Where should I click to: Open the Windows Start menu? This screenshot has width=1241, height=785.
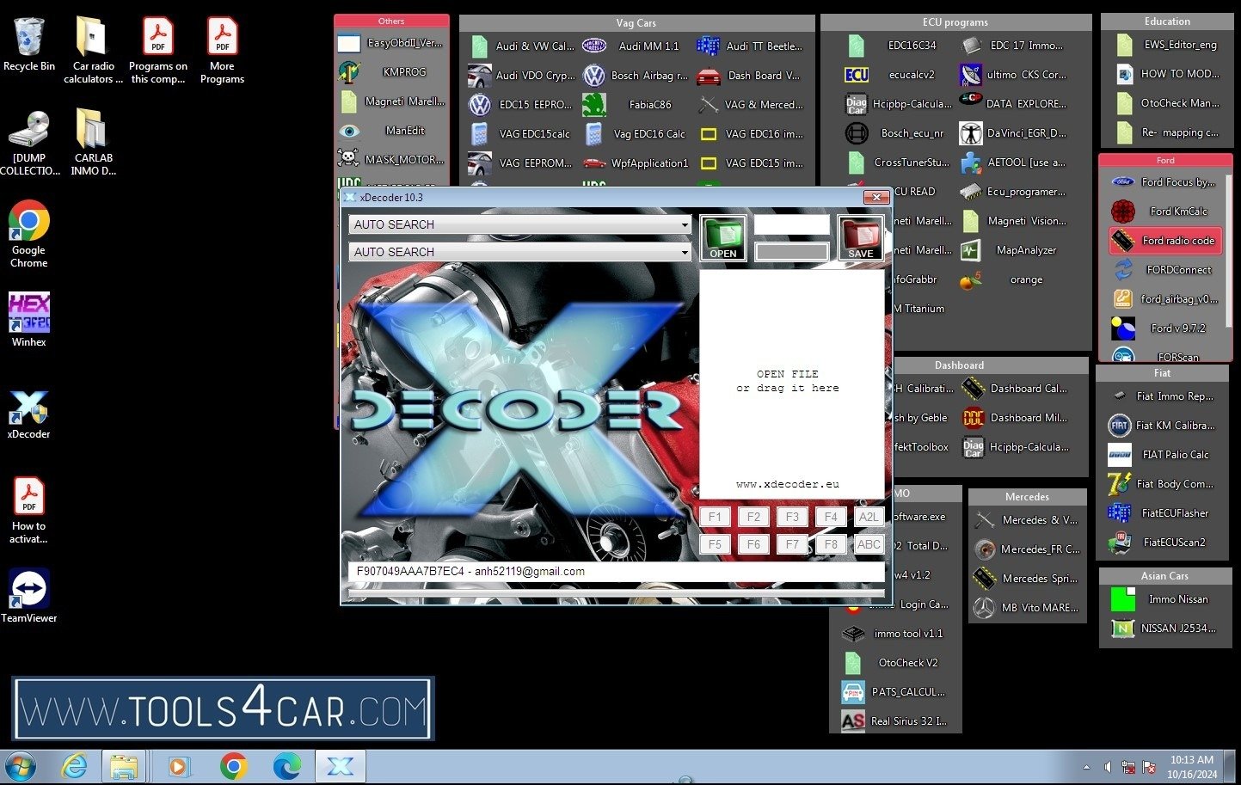pyautogui.click(x=21, y=765)
